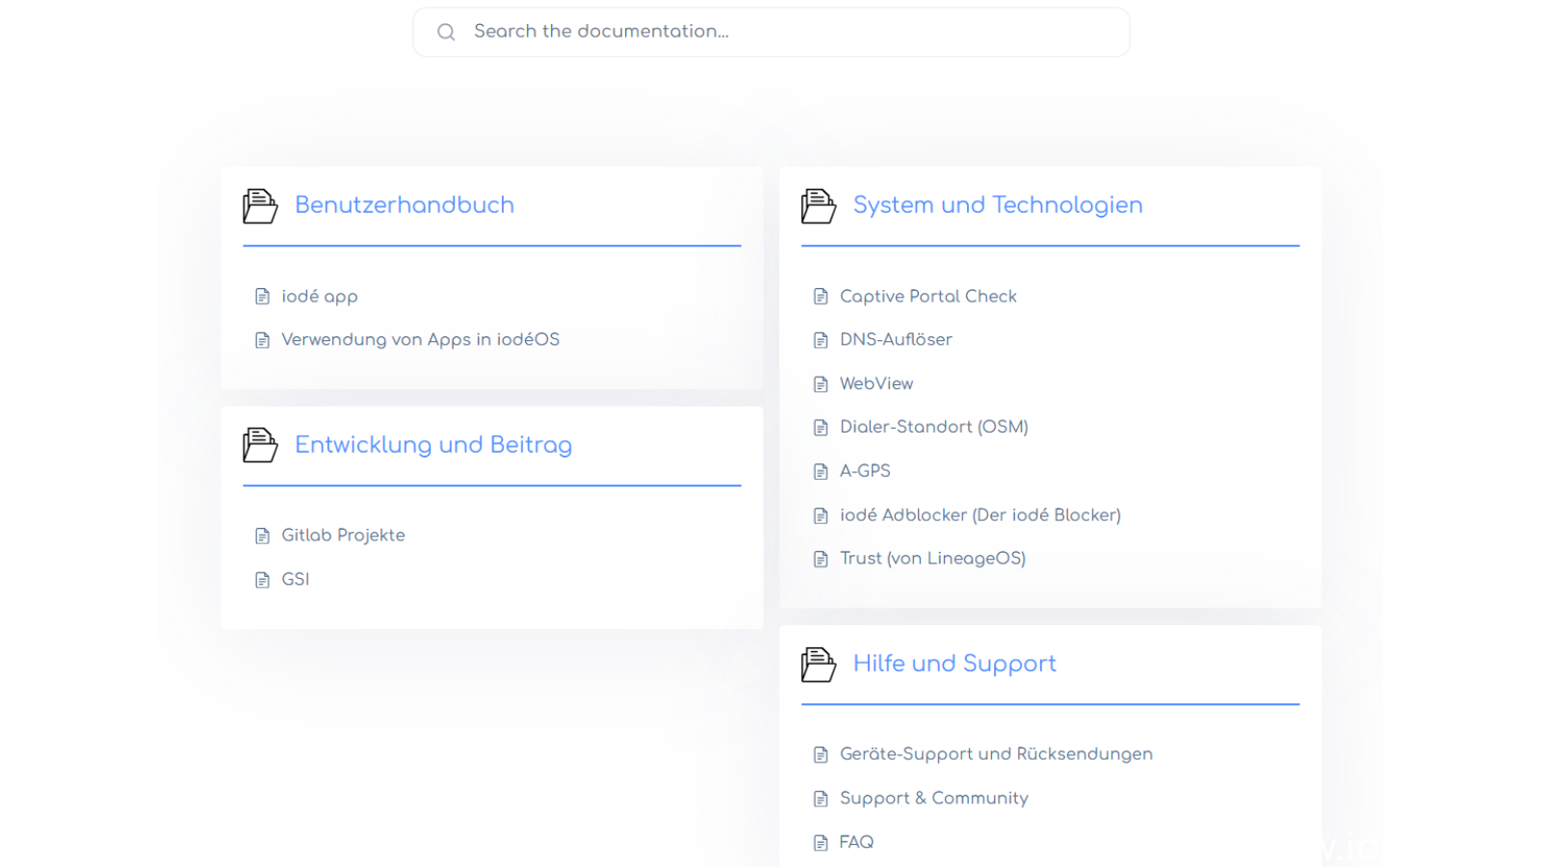Open the WebView article

(x=876, y=383)
